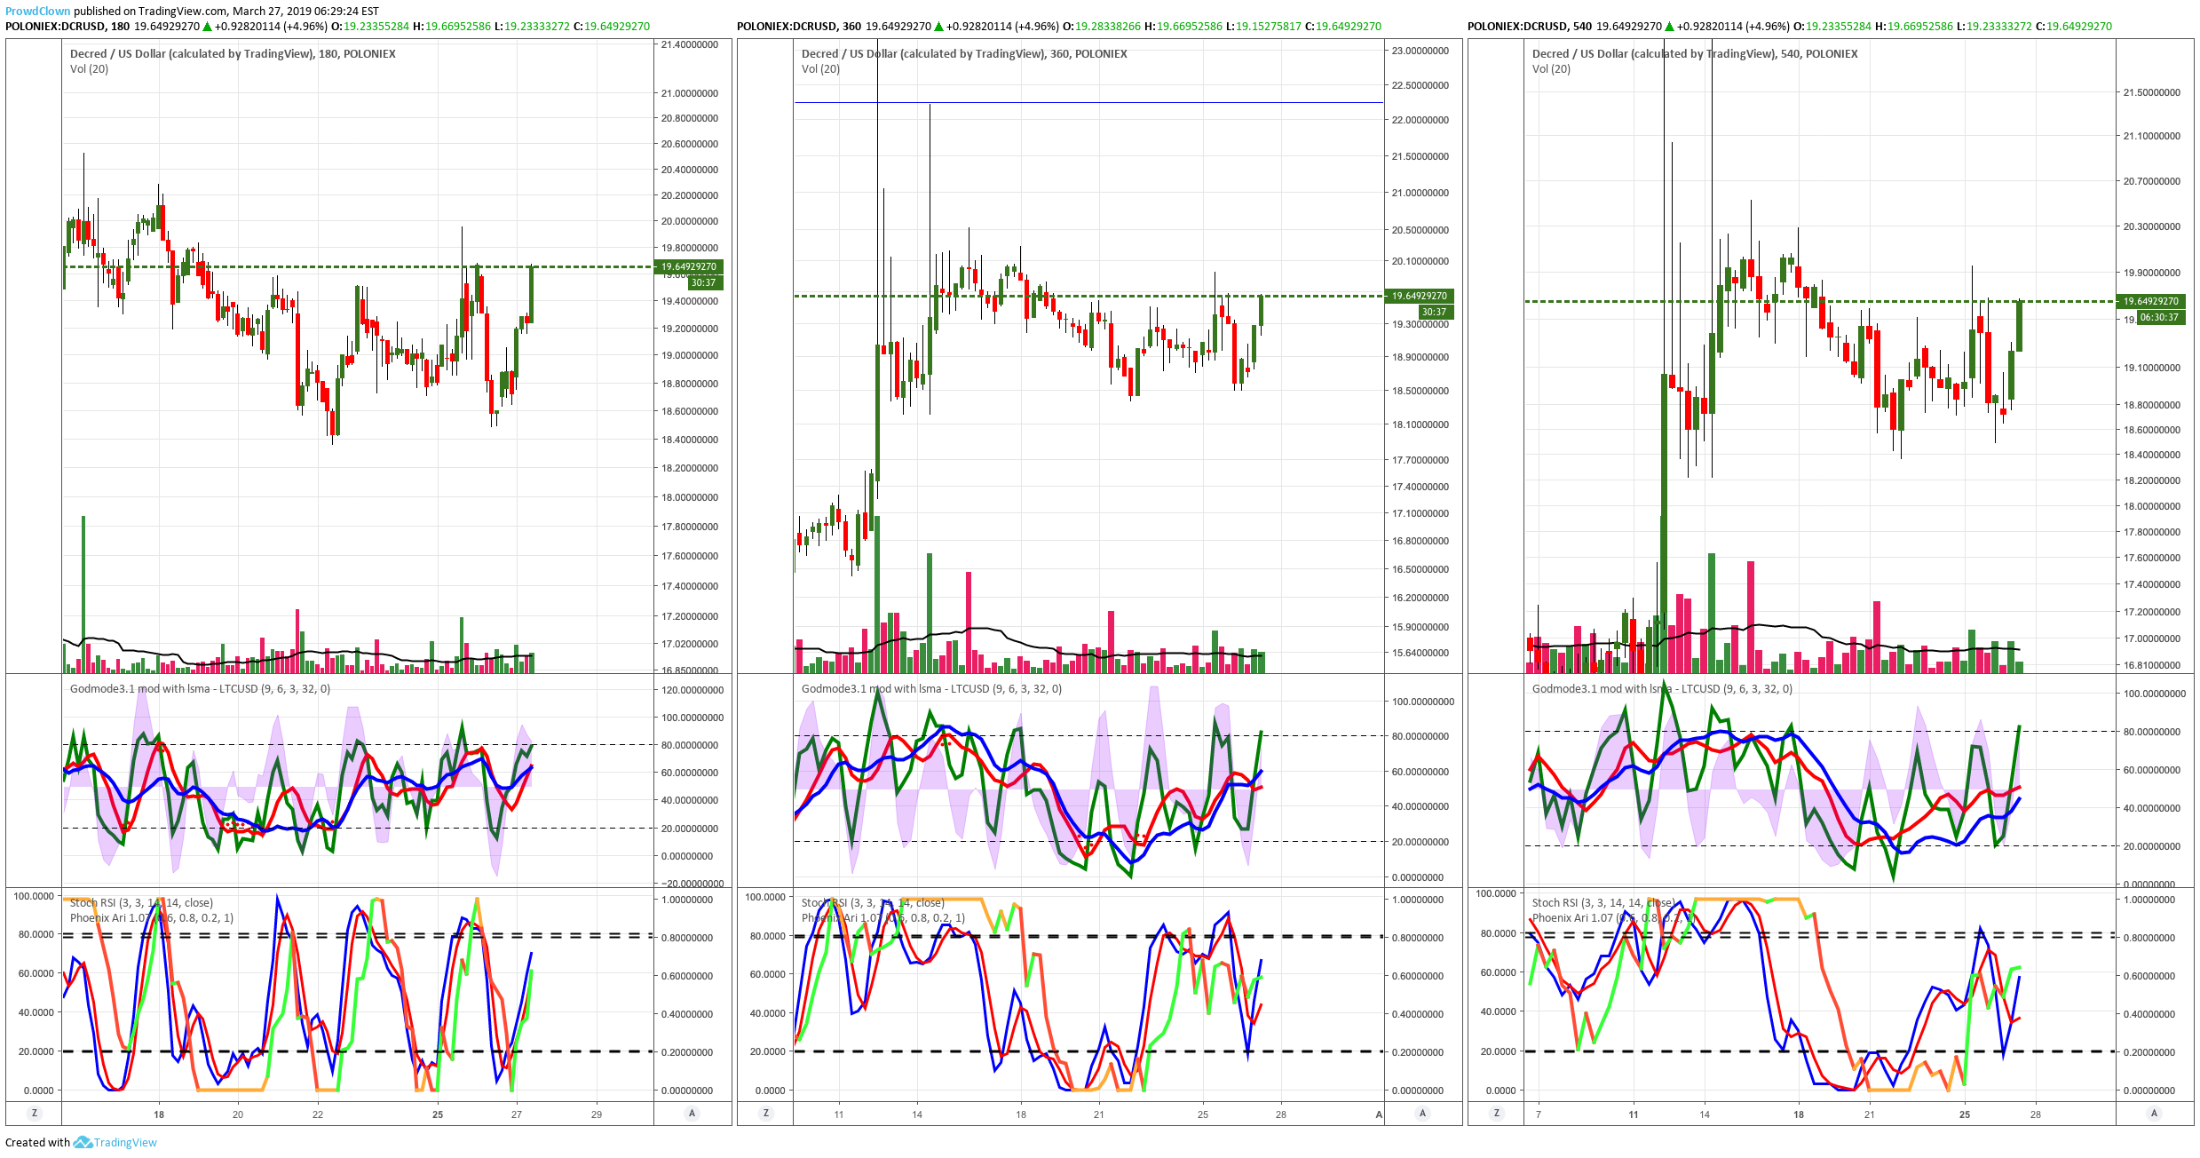Viewport: 2200px width, 1158px height.
Task: Click the Z timezone button in the 540 chart
Action: [x=1497, y=1114]
